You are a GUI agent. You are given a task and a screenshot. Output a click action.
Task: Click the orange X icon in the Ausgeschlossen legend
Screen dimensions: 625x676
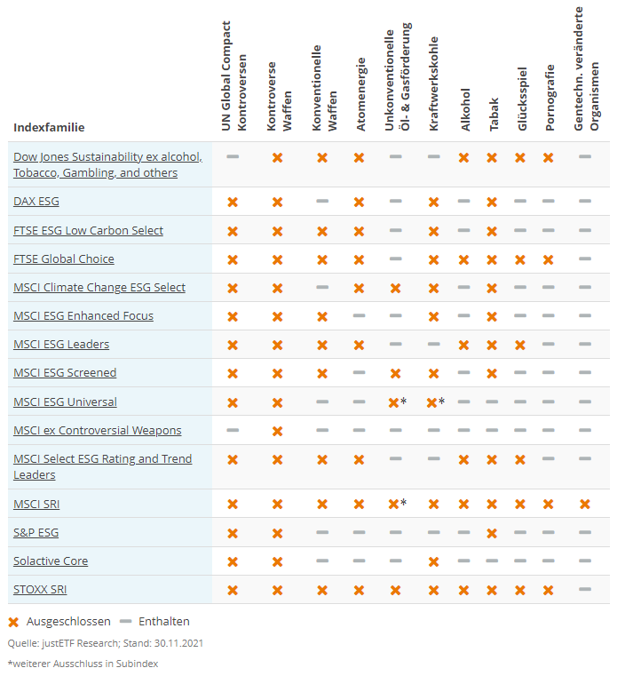click(x=13, y=622)
